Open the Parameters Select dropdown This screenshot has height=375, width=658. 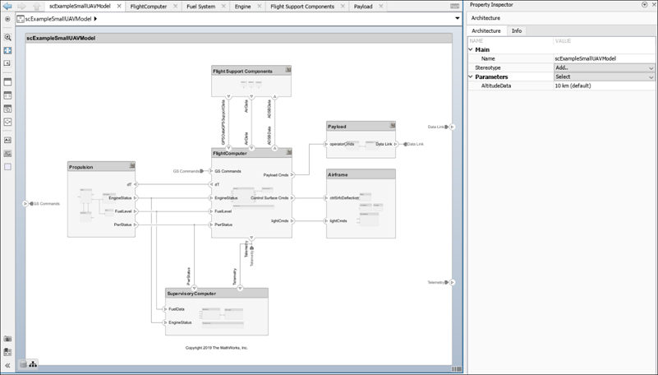coord(604,76)
